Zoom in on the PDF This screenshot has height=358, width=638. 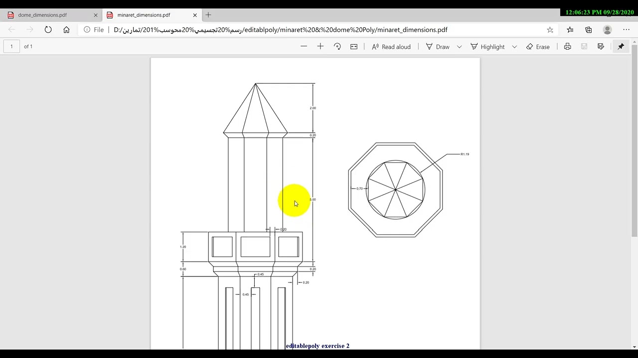pyautogui.click(x=320, y=46)
